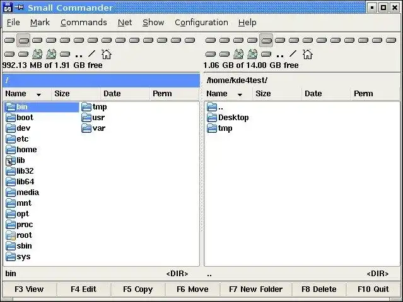Click the F5 Copy button

click(x=137, y=289)
